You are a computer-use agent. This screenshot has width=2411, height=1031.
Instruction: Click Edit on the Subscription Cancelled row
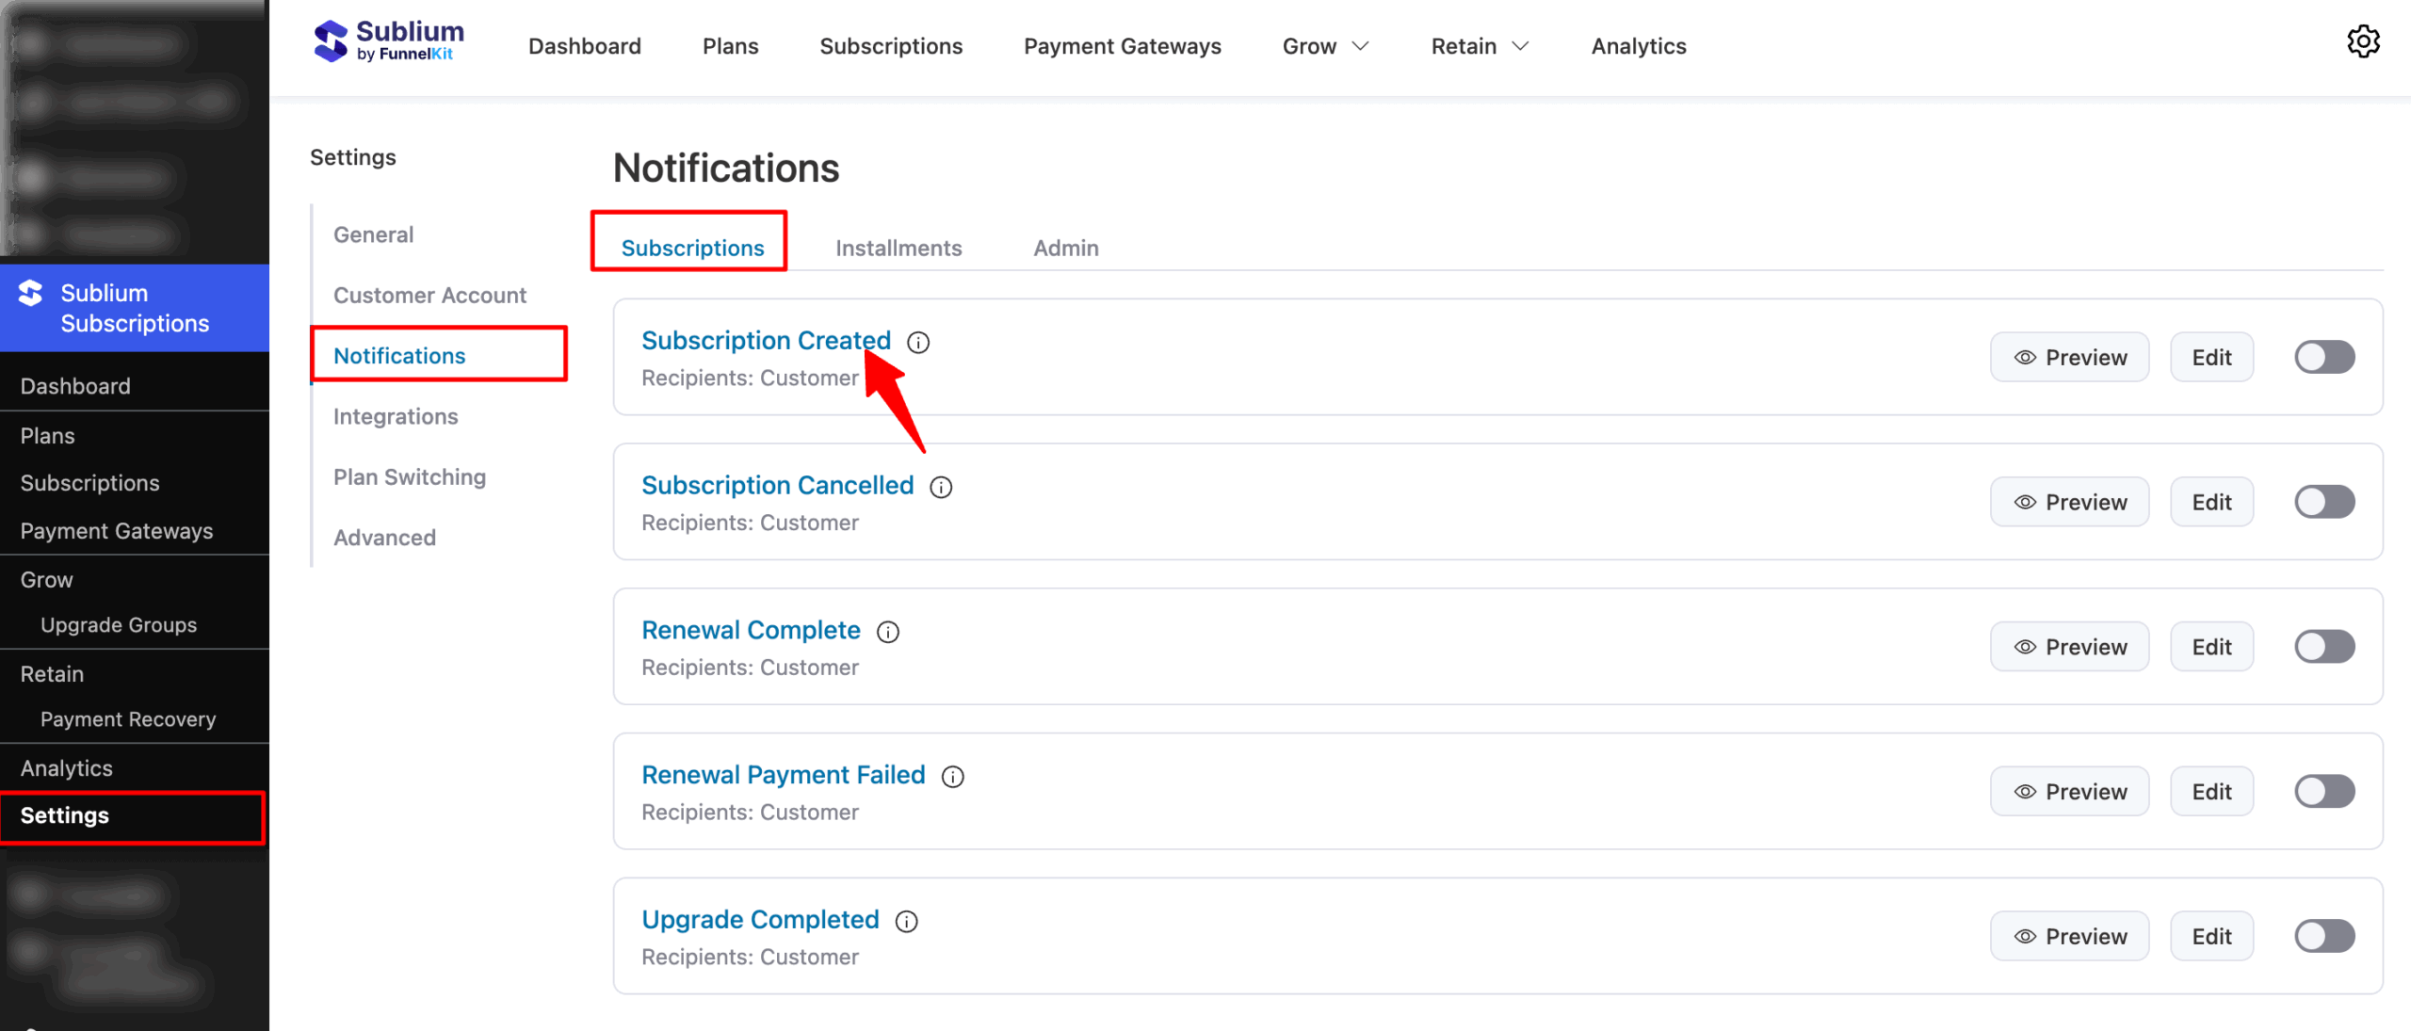[2211, 502]
